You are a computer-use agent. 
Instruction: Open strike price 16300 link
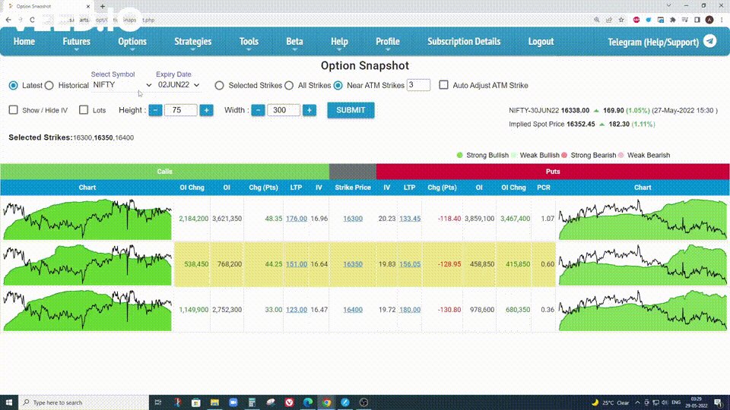pyautogui.click(x=353, y=219)
